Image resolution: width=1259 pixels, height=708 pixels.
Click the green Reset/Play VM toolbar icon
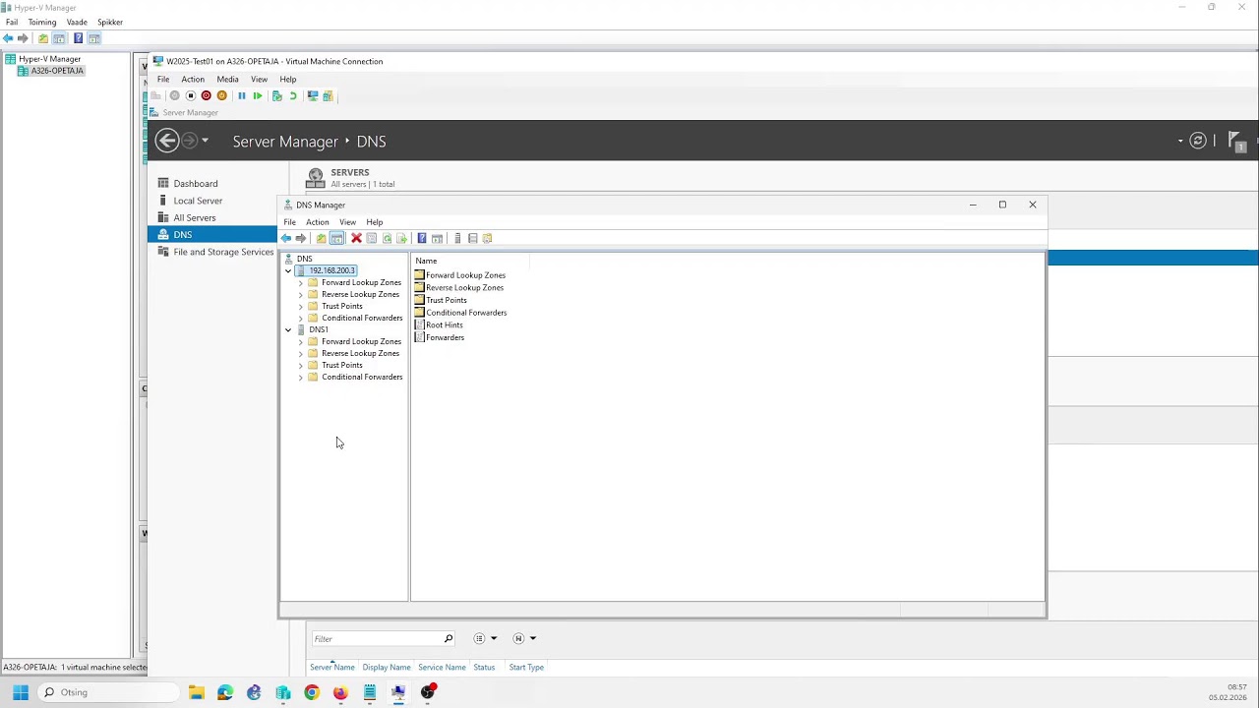click(x=258, y=95)
